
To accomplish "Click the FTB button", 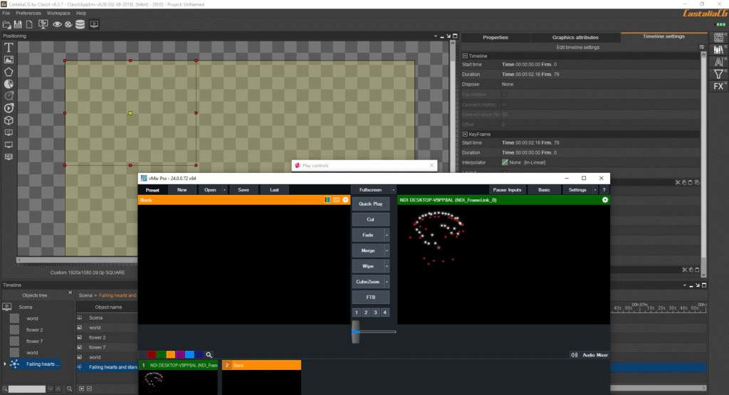I will click(x=370, y=297).
